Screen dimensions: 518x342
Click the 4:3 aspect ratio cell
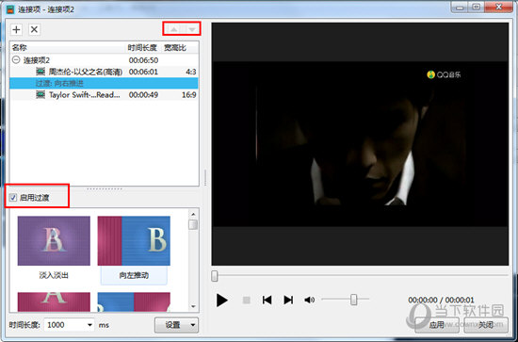(x=191, y=72)
